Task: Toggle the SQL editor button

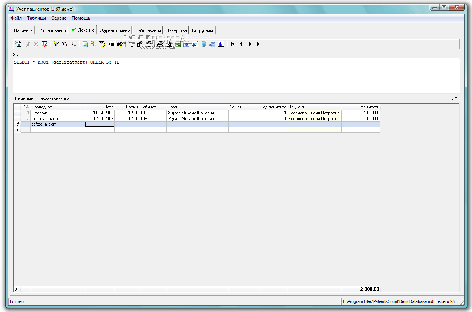Action: pyautogui.click(x=112, y=44)
